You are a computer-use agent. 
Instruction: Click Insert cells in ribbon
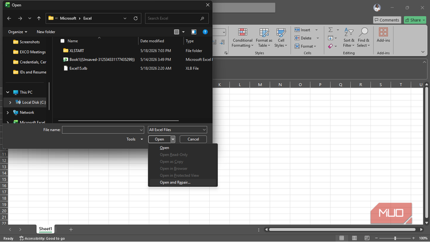point(303,30)
